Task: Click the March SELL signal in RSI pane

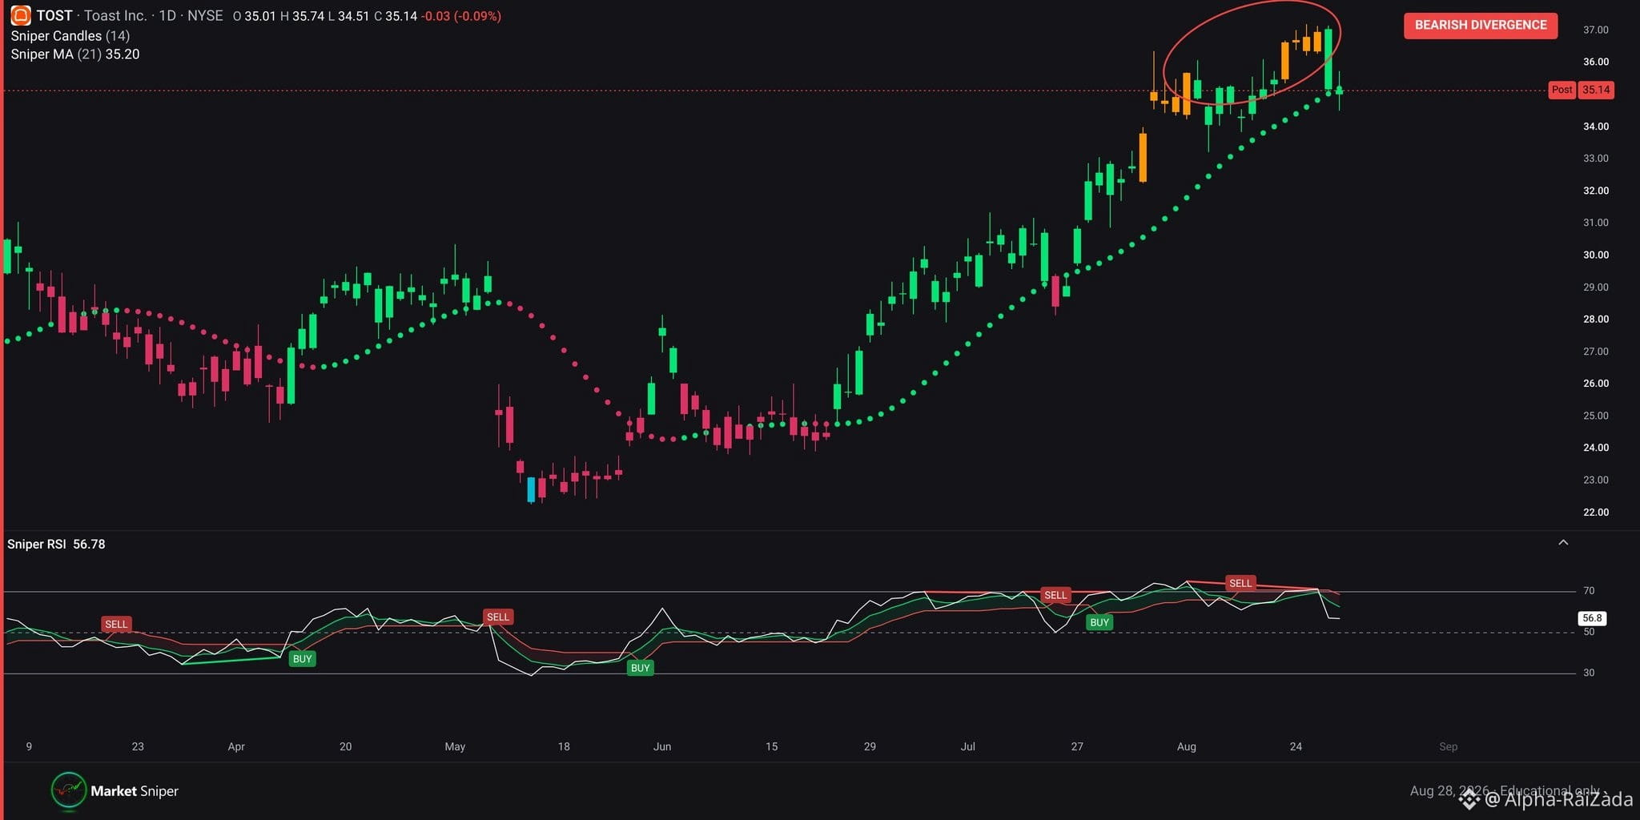Action: [116, 624]
